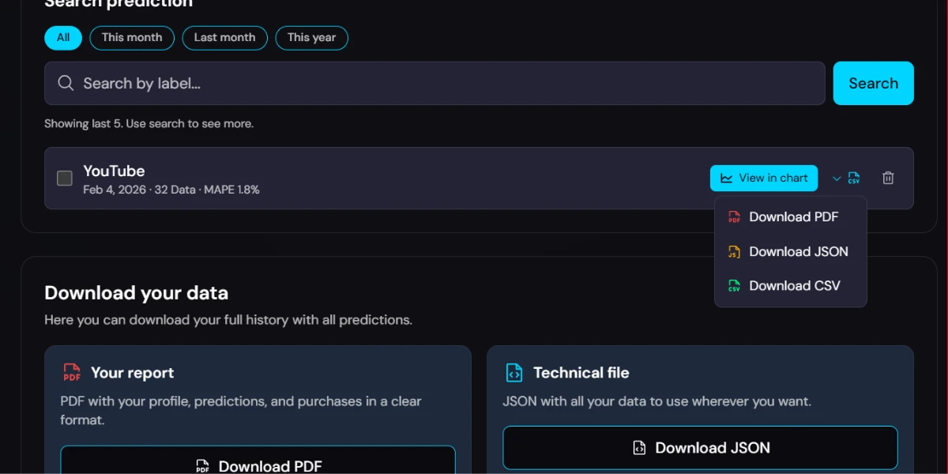The image size is (948, 474).
Task: Choose Download CSV from the export menu
Action: (793, 286)
